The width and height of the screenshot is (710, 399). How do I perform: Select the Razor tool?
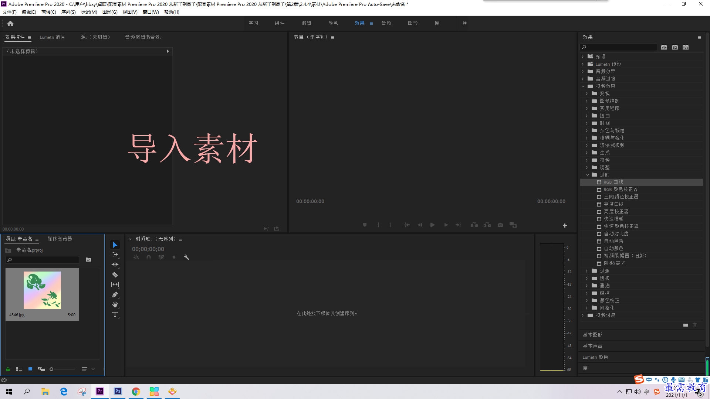[115, 274]
